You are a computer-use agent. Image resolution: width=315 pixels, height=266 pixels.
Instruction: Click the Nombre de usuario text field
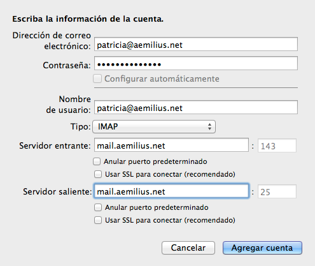pyautogui.click(x=196, y=107)
